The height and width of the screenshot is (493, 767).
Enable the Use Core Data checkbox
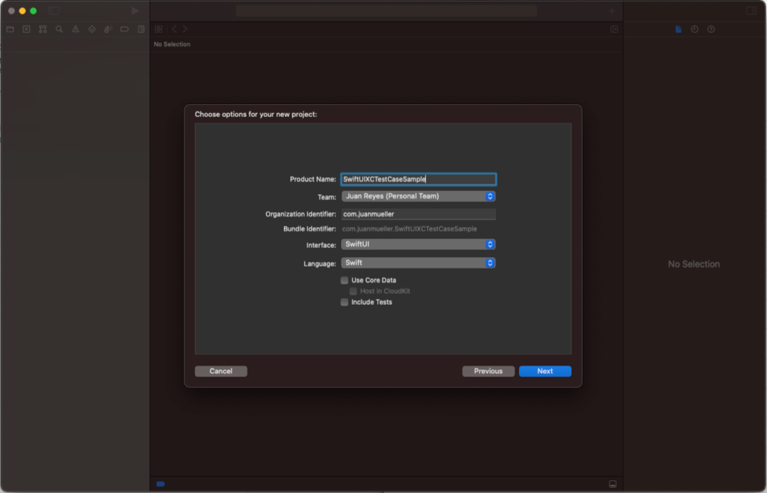(x=345, y=280)
